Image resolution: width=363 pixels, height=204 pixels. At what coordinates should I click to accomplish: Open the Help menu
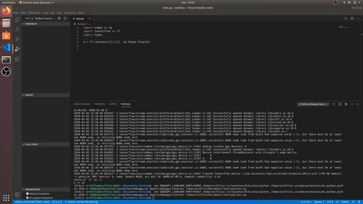tap(81, 13)
